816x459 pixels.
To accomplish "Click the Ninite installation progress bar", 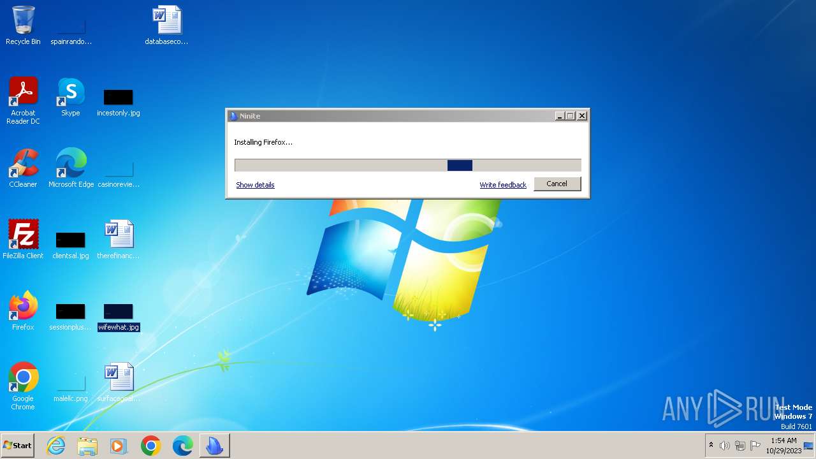I will pyautogui.click(x=408, y=165).
